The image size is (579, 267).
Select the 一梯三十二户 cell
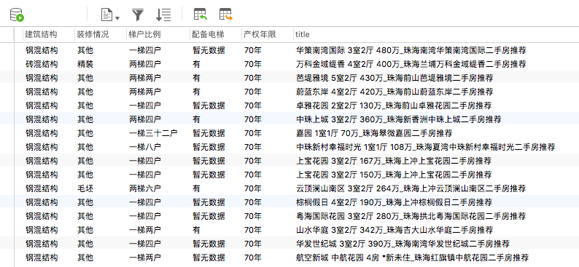(x=153, y=133)
